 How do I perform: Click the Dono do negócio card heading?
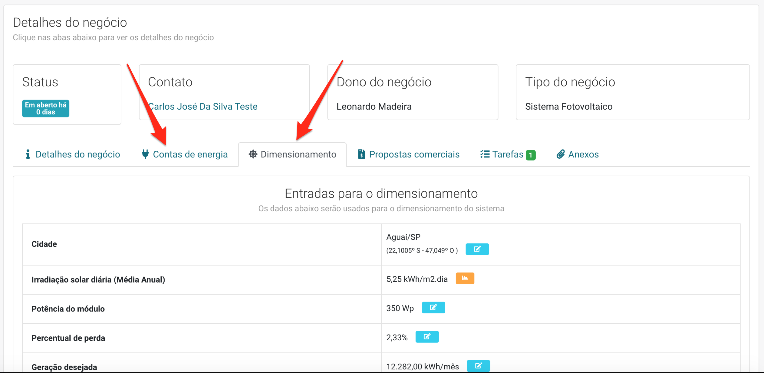(384, 82)
